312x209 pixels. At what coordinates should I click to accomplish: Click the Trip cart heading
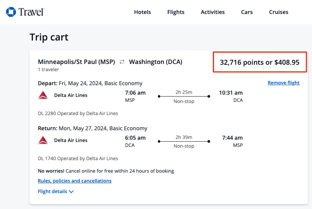click(49, 37)
